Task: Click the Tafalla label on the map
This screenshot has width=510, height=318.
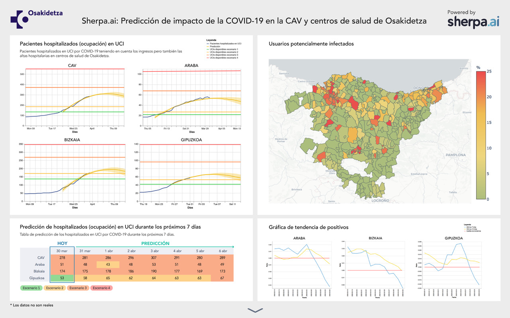Action: pyautogui.click(x=453, y=192)
